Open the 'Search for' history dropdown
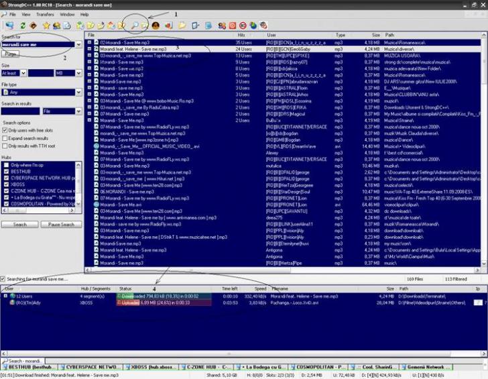 (78, 44)
